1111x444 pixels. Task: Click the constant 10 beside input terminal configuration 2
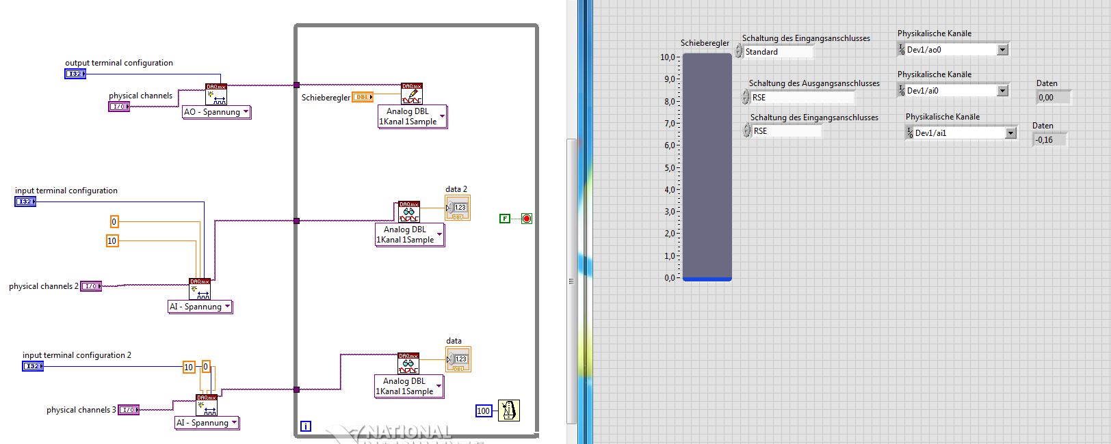[x=189, y=367]
